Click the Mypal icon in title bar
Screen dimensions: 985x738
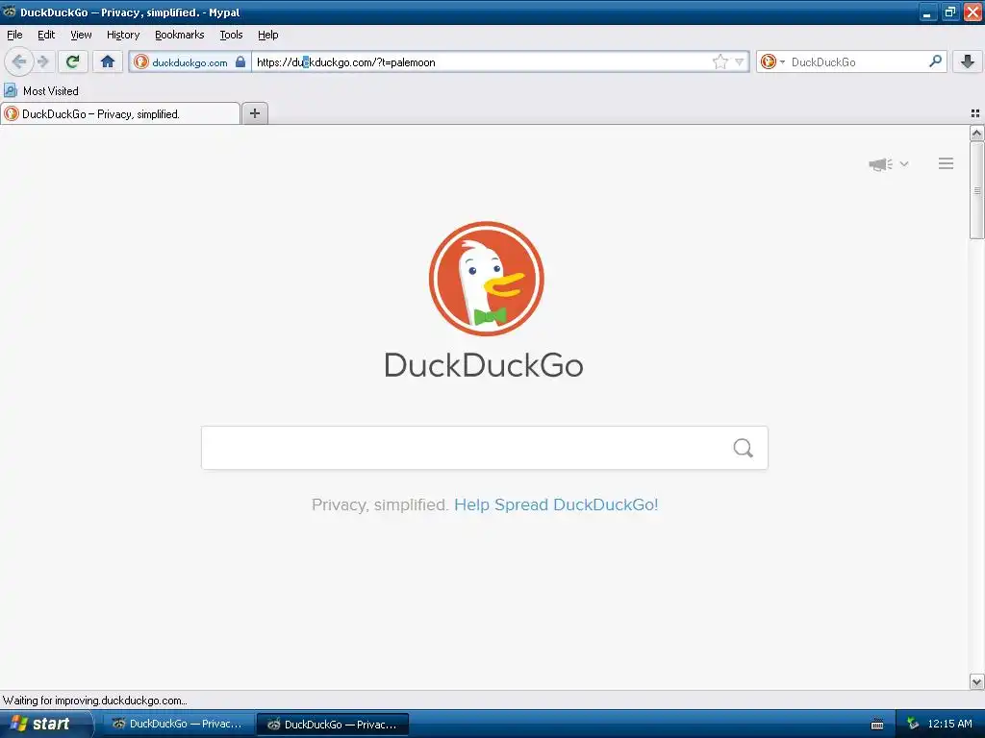[x=9, y=12]
